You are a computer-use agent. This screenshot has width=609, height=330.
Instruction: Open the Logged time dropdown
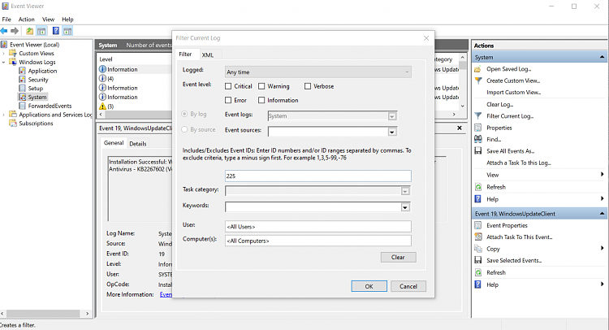(317, 72)
